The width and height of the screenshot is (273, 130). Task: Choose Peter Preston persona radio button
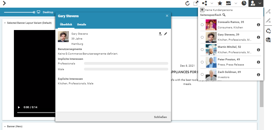click(202, 62)
